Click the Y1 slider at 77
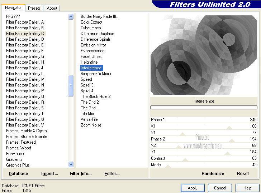The width and height of the screenshot is (261, 193). tap(204, 133)
